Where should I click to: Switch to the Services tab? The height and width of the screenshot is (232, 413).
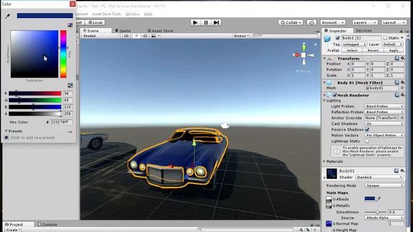pos(363,30)
